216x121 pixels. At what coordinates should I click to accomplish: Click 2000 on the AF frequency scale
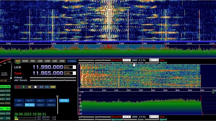click(129, 90)
